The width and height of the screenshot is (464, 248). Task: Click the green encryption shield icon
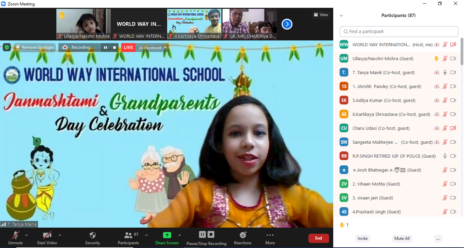(x=7, y=47)
